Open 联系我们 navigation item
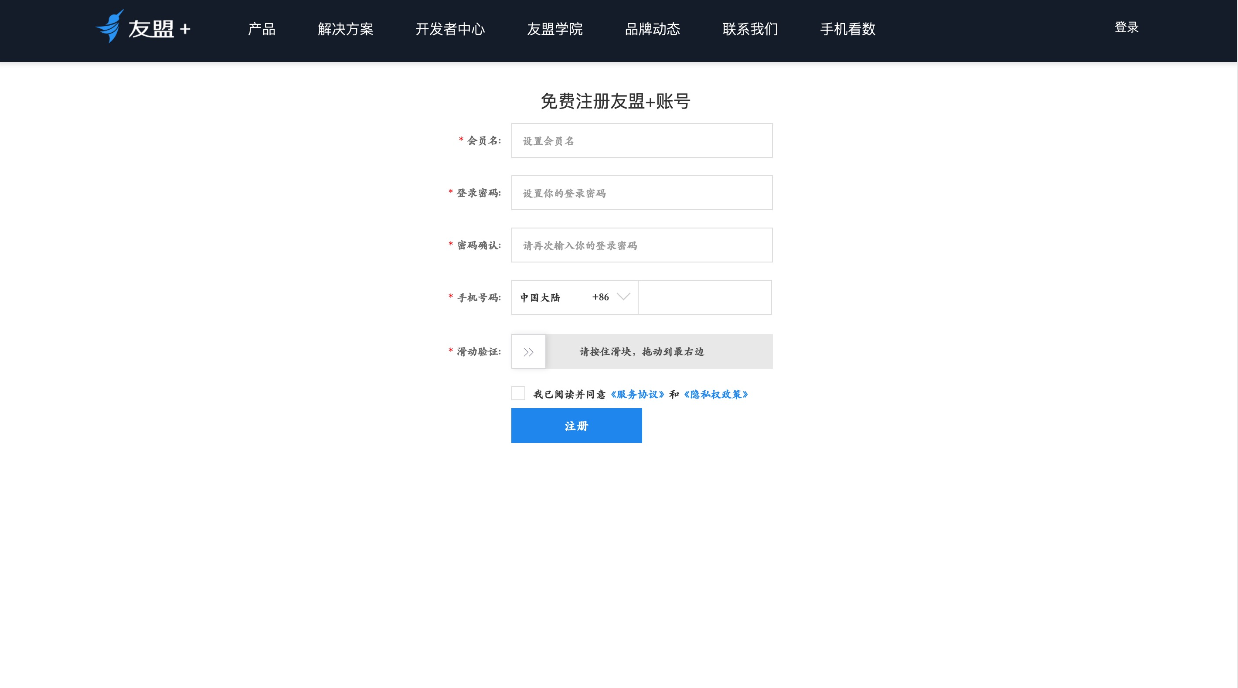The width and height of the screenshot is (1238, 688). coord(750,29)
